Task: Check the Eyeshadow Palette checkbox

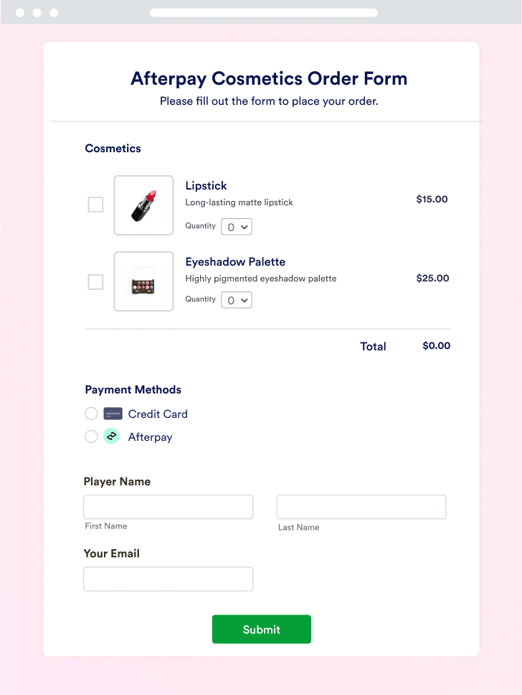Action: (95, 281)
